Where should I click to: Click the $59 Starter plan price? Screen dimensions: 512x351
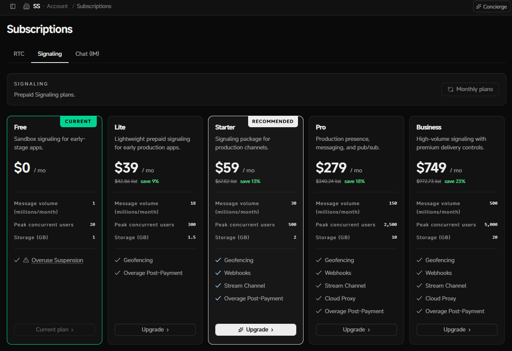pos(227,168)
